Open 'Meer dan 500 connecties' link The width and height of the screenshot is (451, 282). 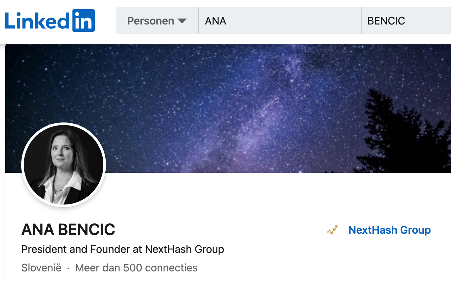136,268
